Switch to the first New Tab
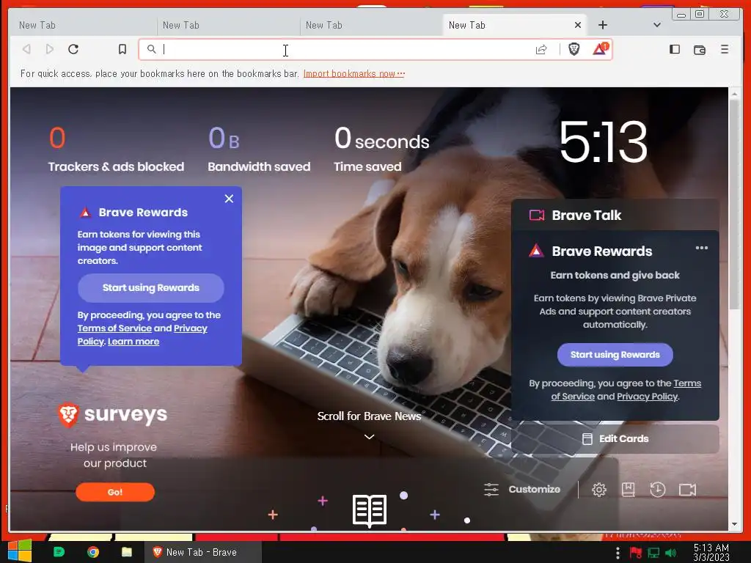Screen dimensions: 751x563 [x=82, y=26]
